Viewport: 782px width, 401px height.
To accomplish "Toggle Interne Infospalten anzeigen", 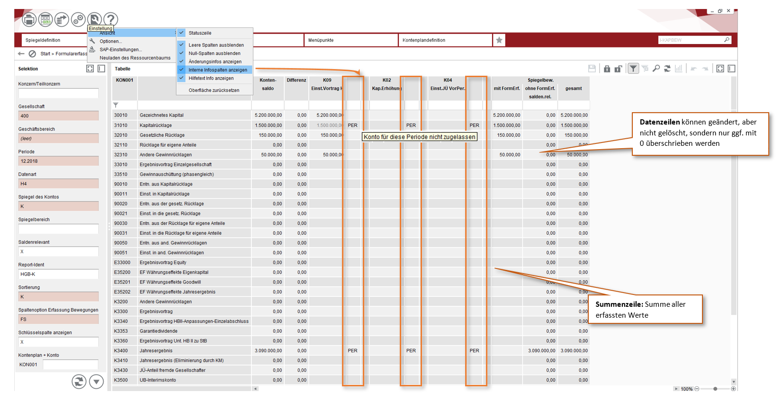I will click(x=215, y=70).
